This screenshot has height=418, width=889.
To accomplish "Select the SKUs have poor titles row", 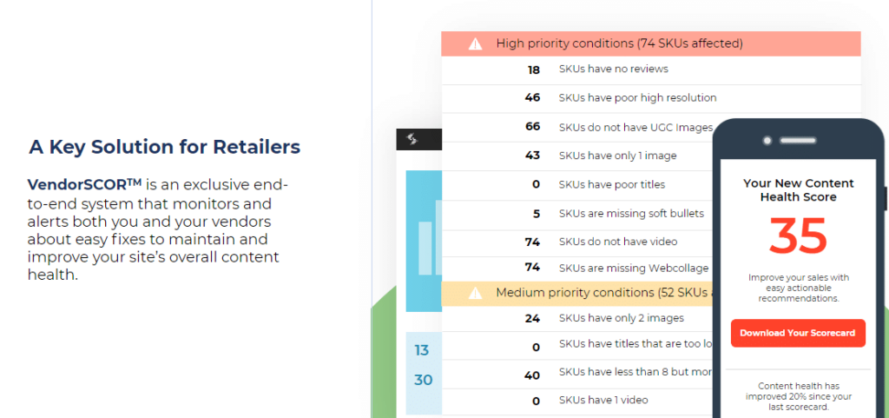I will click(577, 185).
